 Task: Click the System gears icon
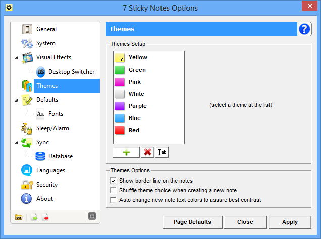(27, 43)
